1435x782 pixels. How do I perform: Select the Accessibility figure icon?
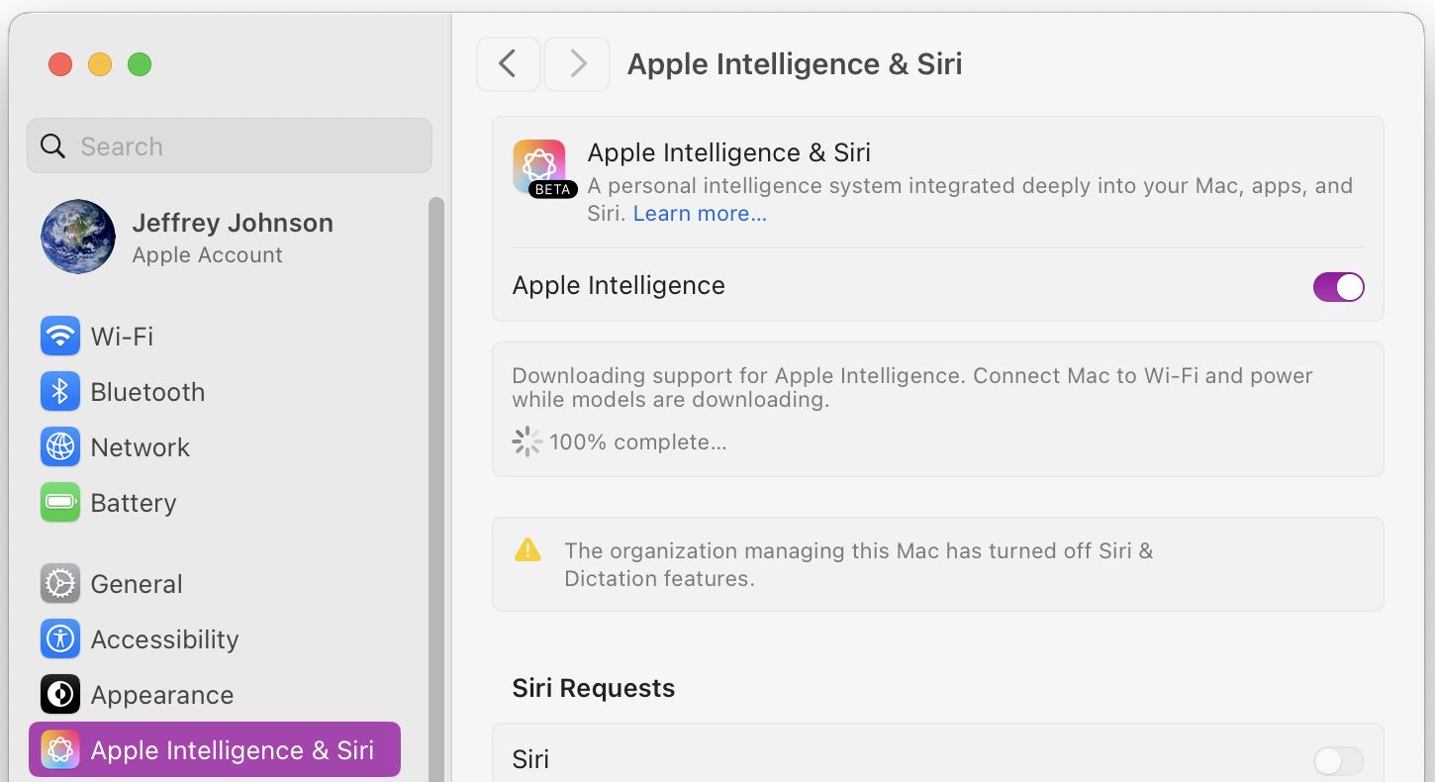(60, 639)
